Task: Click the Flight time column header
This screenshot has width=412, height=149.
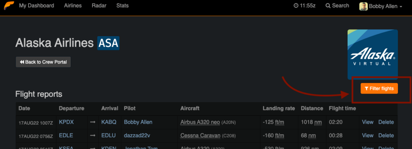Action: coord(342,108)
